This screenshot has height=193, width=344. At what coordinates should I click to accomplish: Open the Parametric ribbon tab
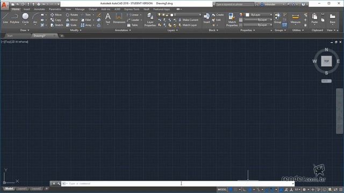coord(55,9)
